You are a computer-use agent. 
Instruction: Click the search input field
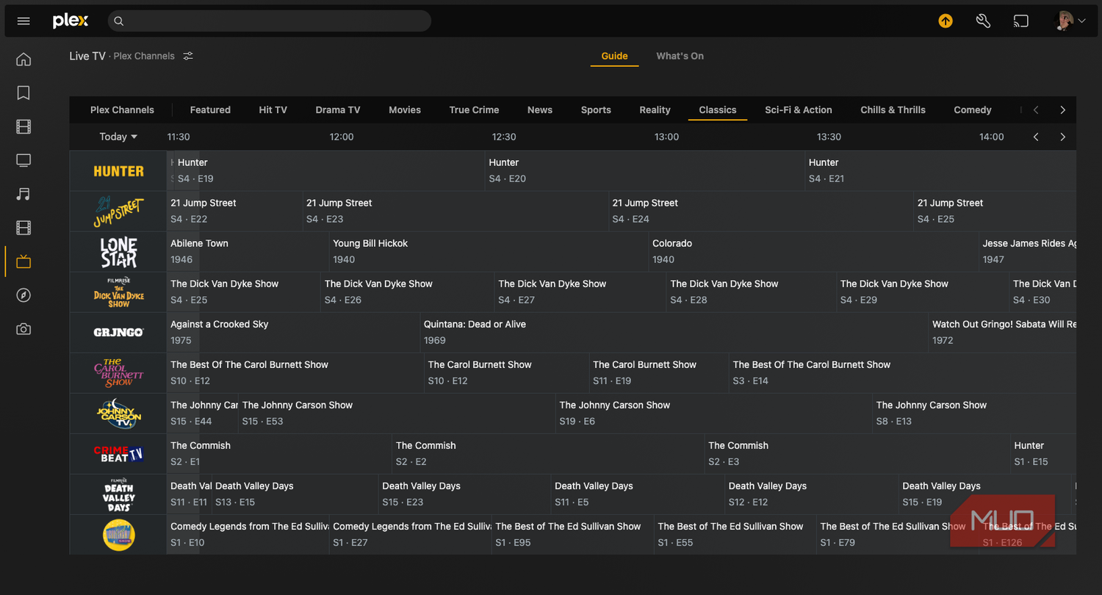coord(270,21)
